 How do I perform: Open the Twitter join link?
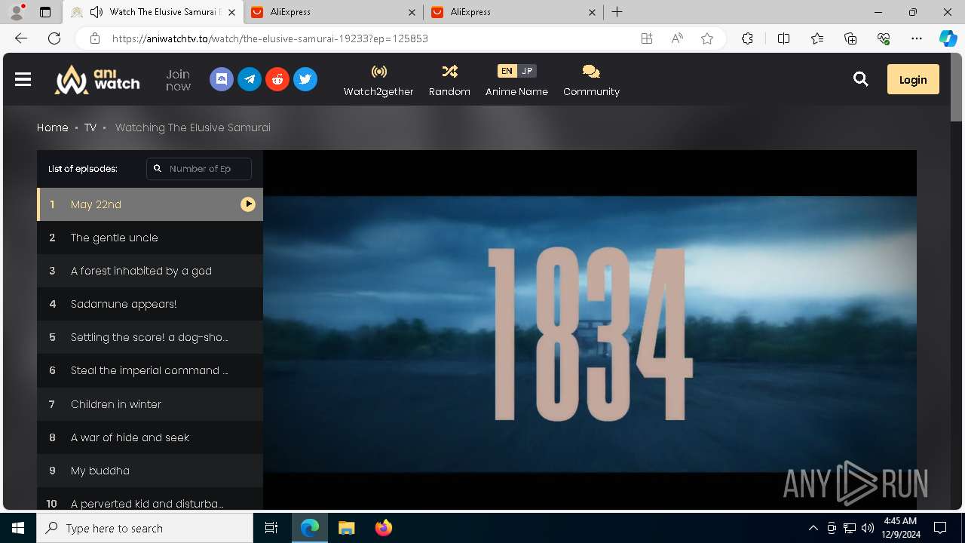point(305,79)
